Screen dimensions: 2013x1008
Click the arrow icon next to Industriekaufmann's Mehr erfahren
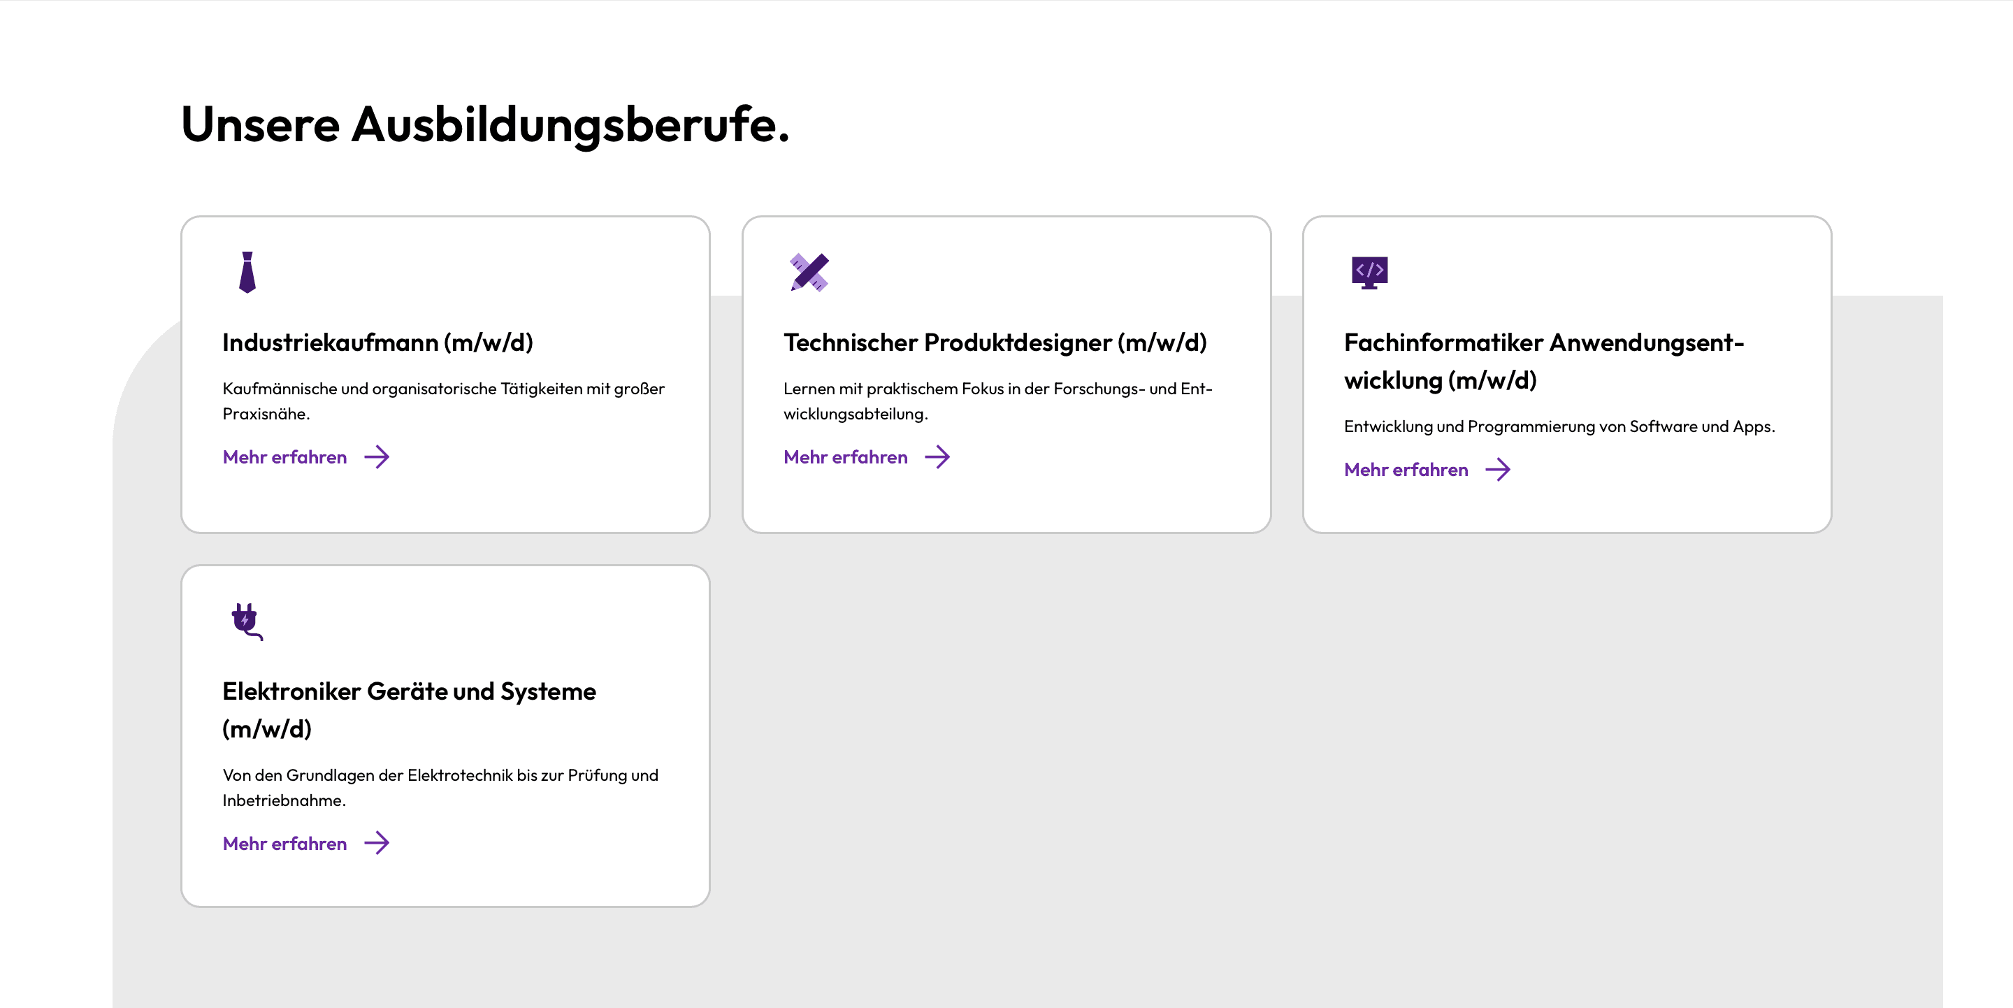click(x=379, y=457)
